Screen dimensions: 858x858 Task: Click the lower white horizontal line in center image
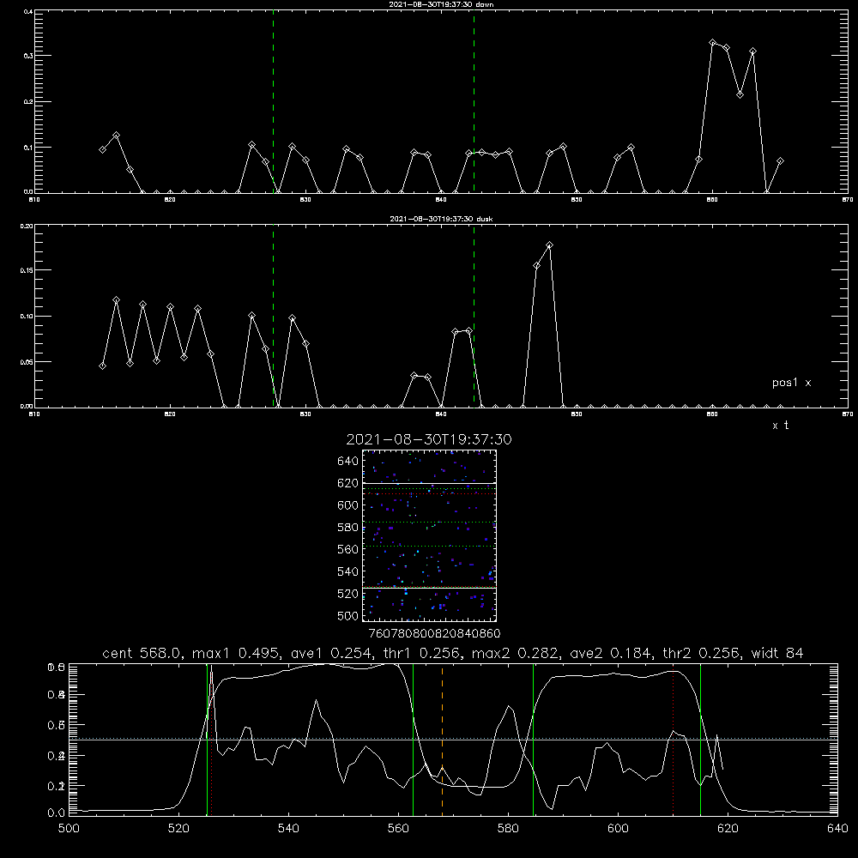429,588
